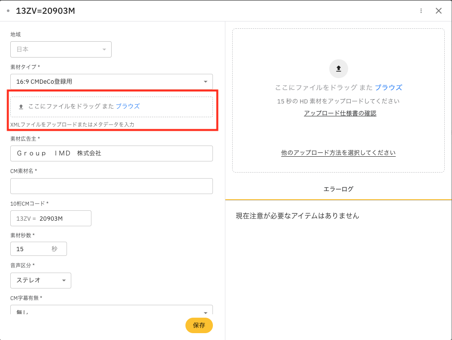Open the 地域 dropdown showing 日本

tap(61, 49)
